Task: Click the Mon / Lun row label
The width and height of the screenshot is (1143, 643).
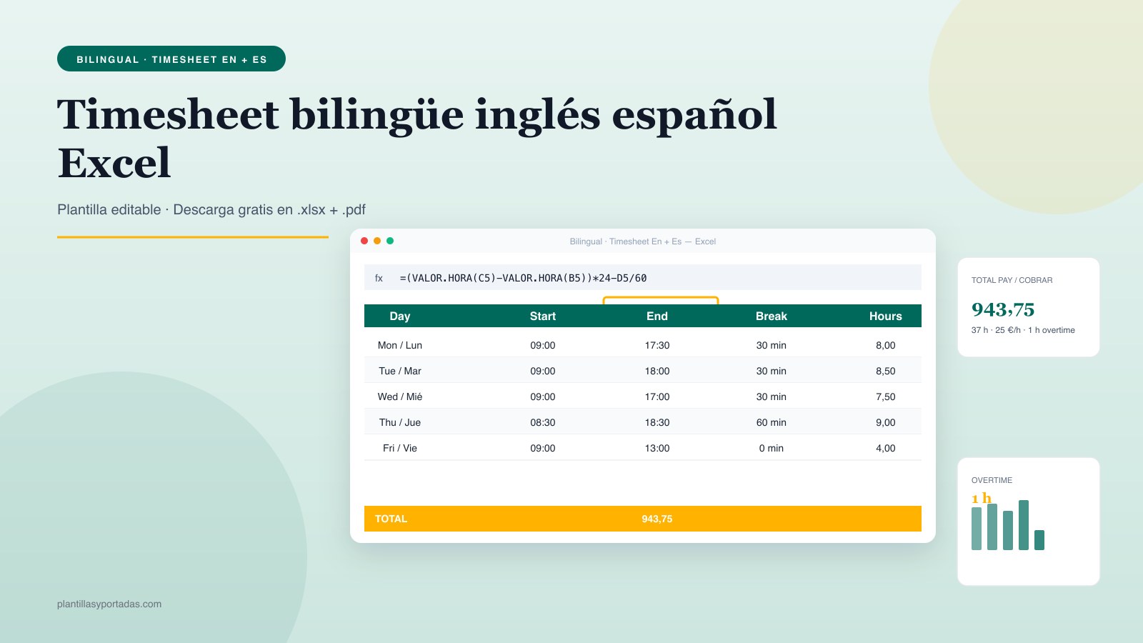Action: click(x=400, y=345)
